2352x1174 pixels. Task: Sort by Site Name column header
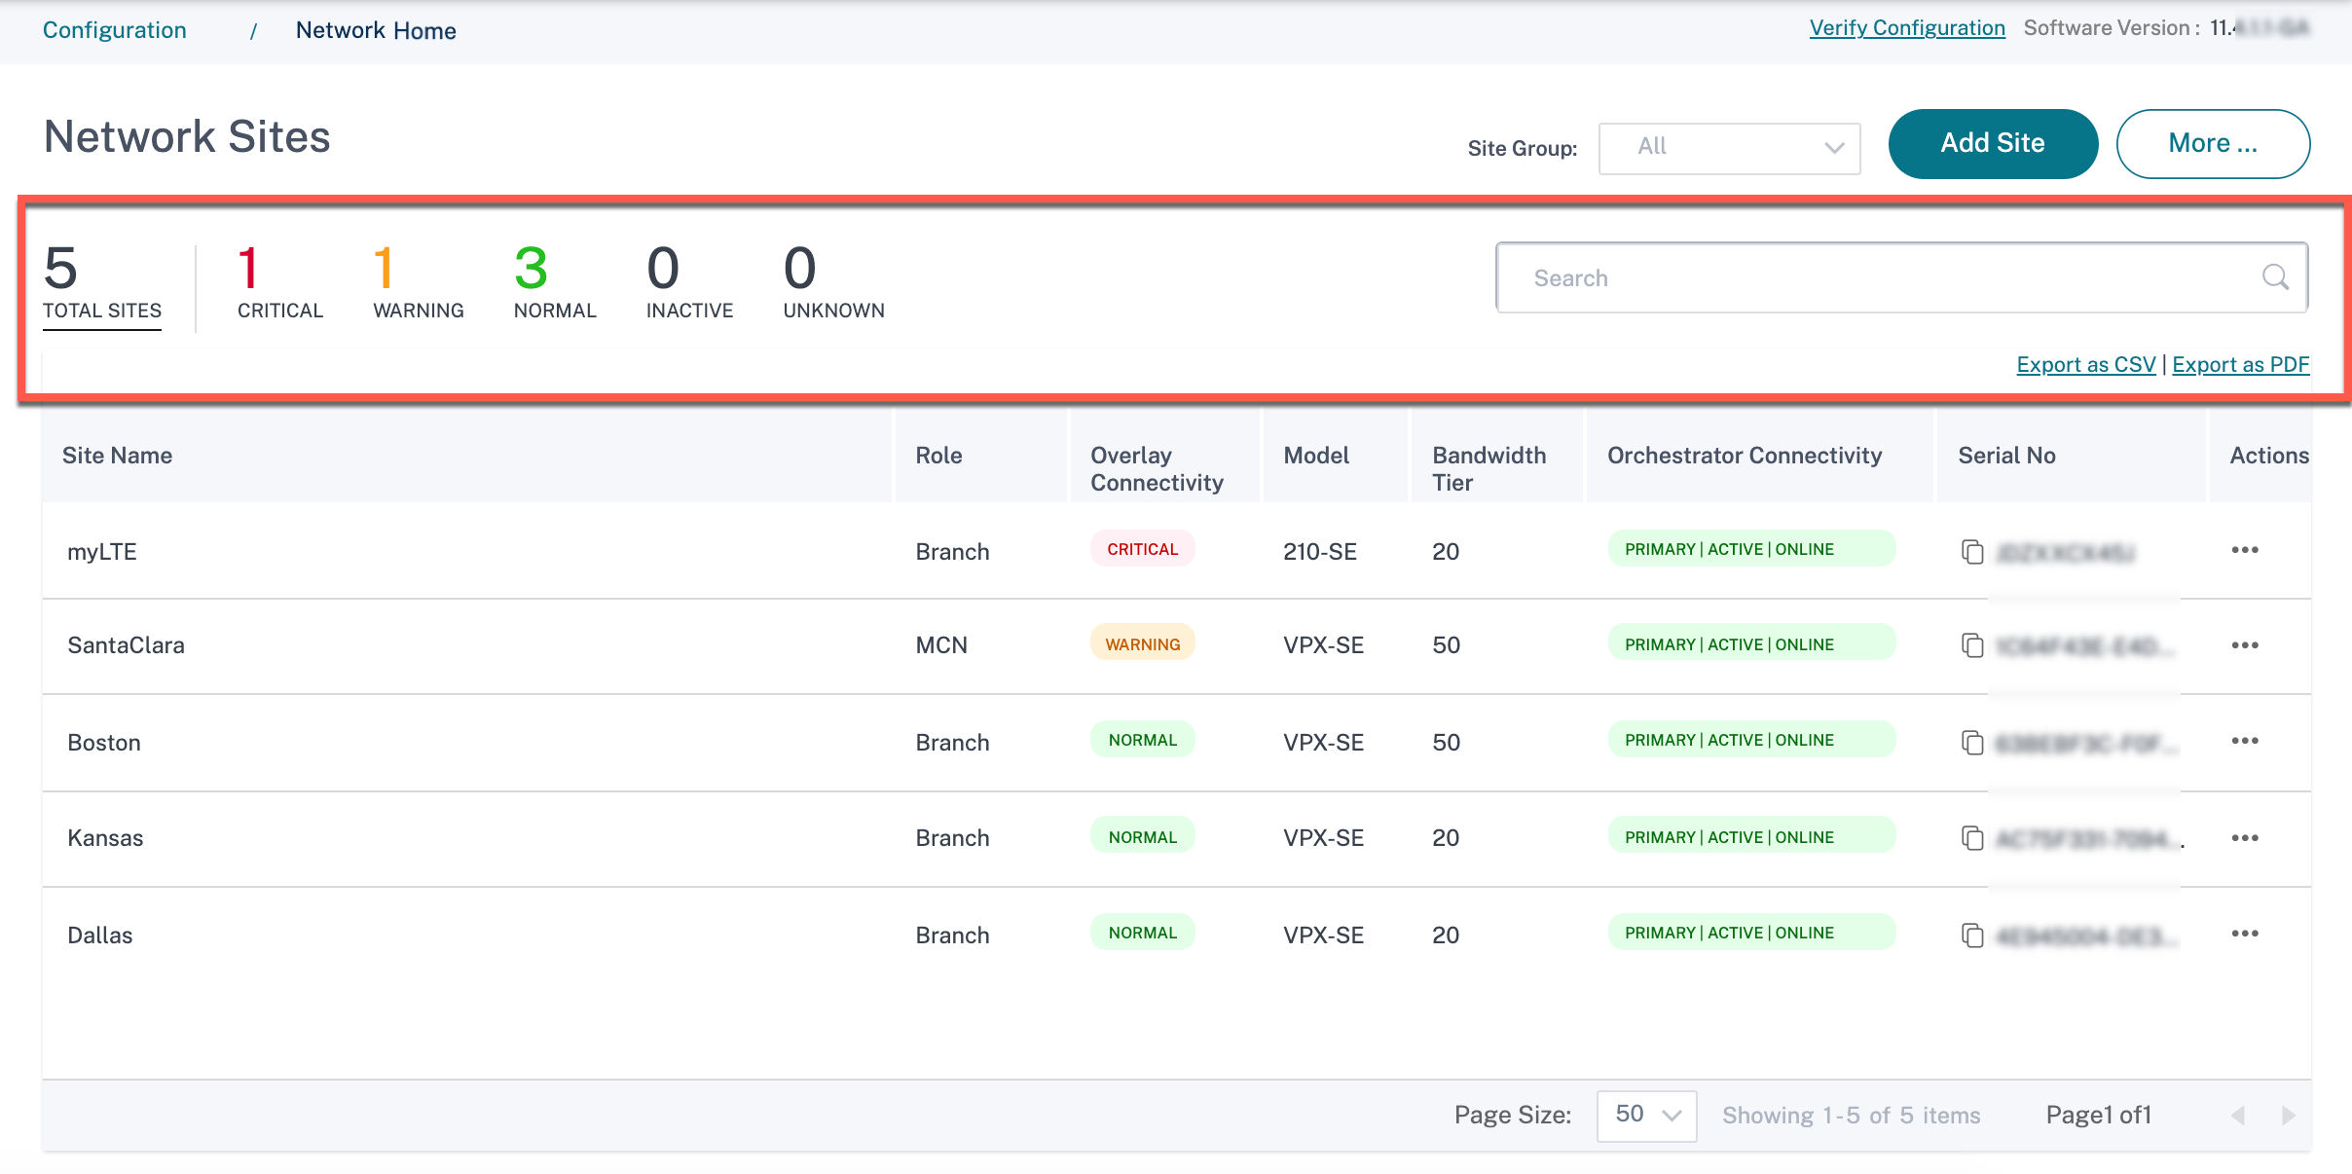tap(117, 456)
